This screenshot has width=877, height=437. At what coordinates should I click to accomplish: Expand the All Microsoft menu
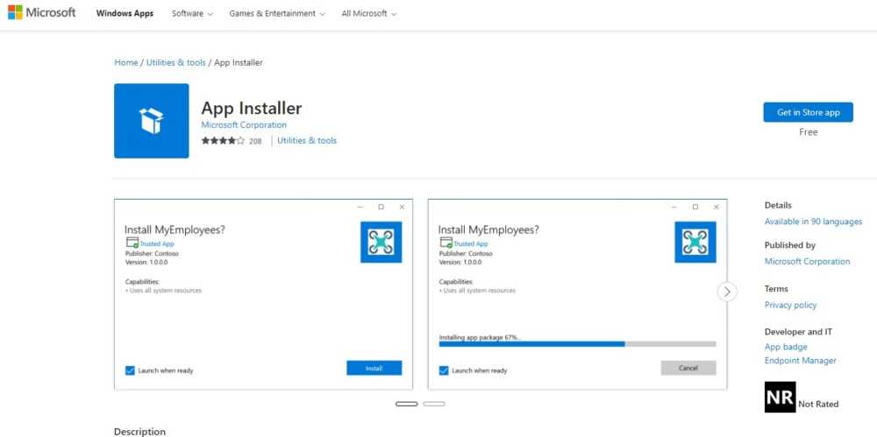pos(368,14)
